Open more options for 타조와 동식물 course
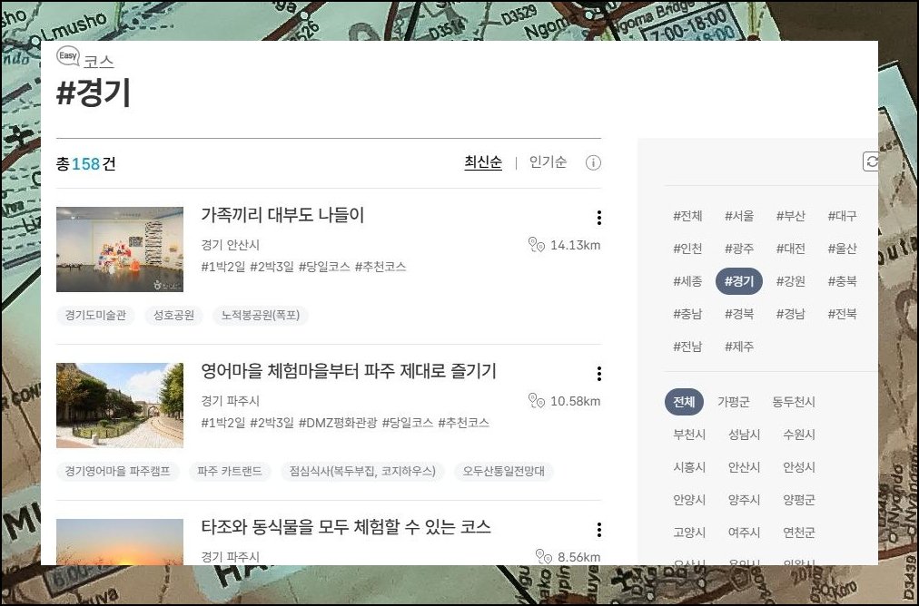This screenshot has height=606, width=919. pyautogui.click(x=598, y=530)
